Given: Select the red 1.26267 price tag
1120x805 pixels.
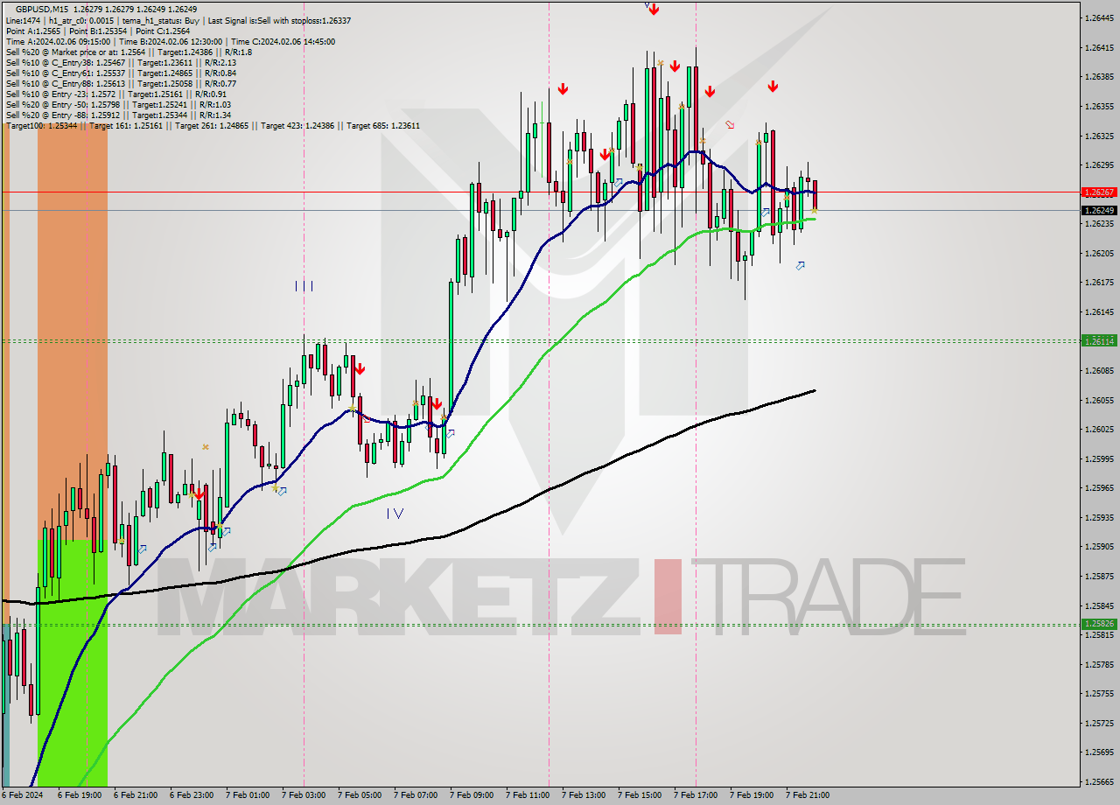Looking at the screenshot, I should pyautogui.click(x=1099, y=192).
